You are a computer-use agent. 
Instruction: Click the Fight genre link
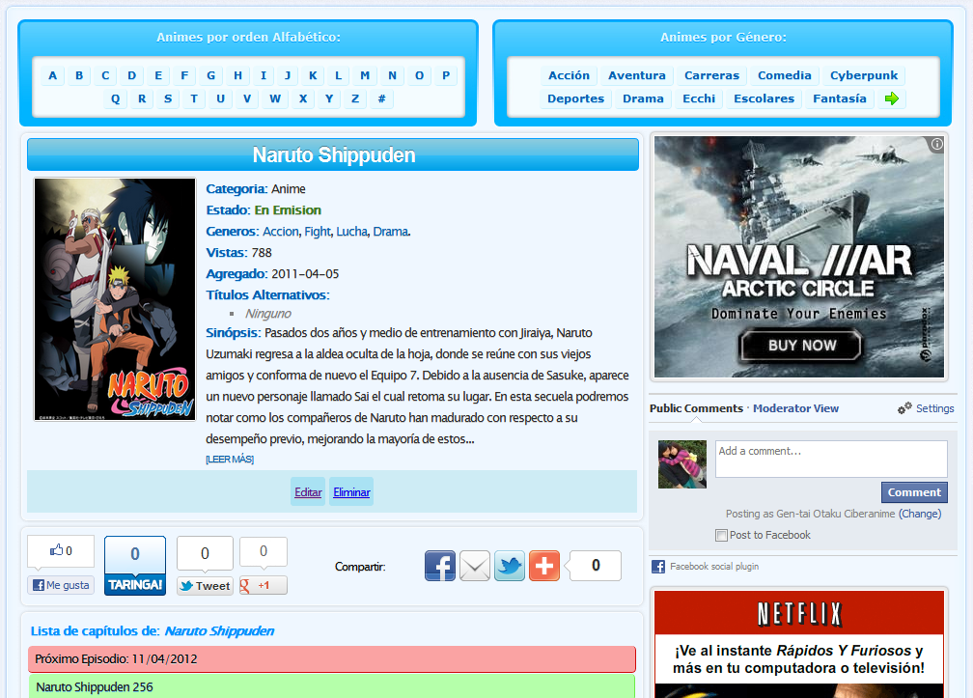tap(317, 232)
